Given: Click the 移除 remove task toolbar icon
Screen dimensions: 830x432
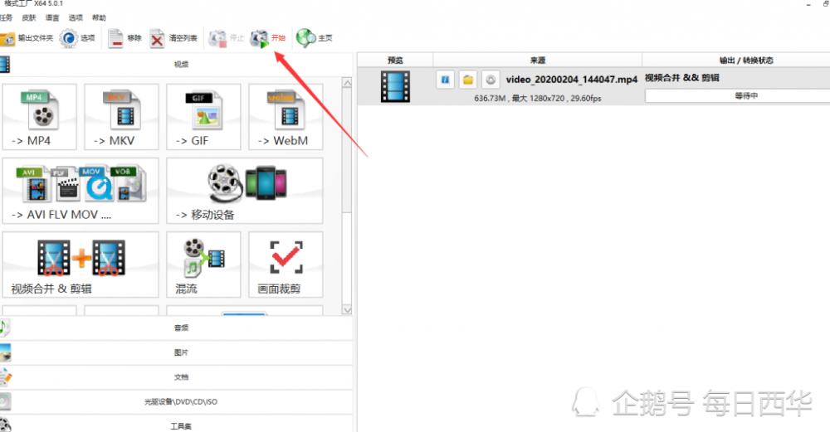Looking at the screenshot, I should [125, 38].
